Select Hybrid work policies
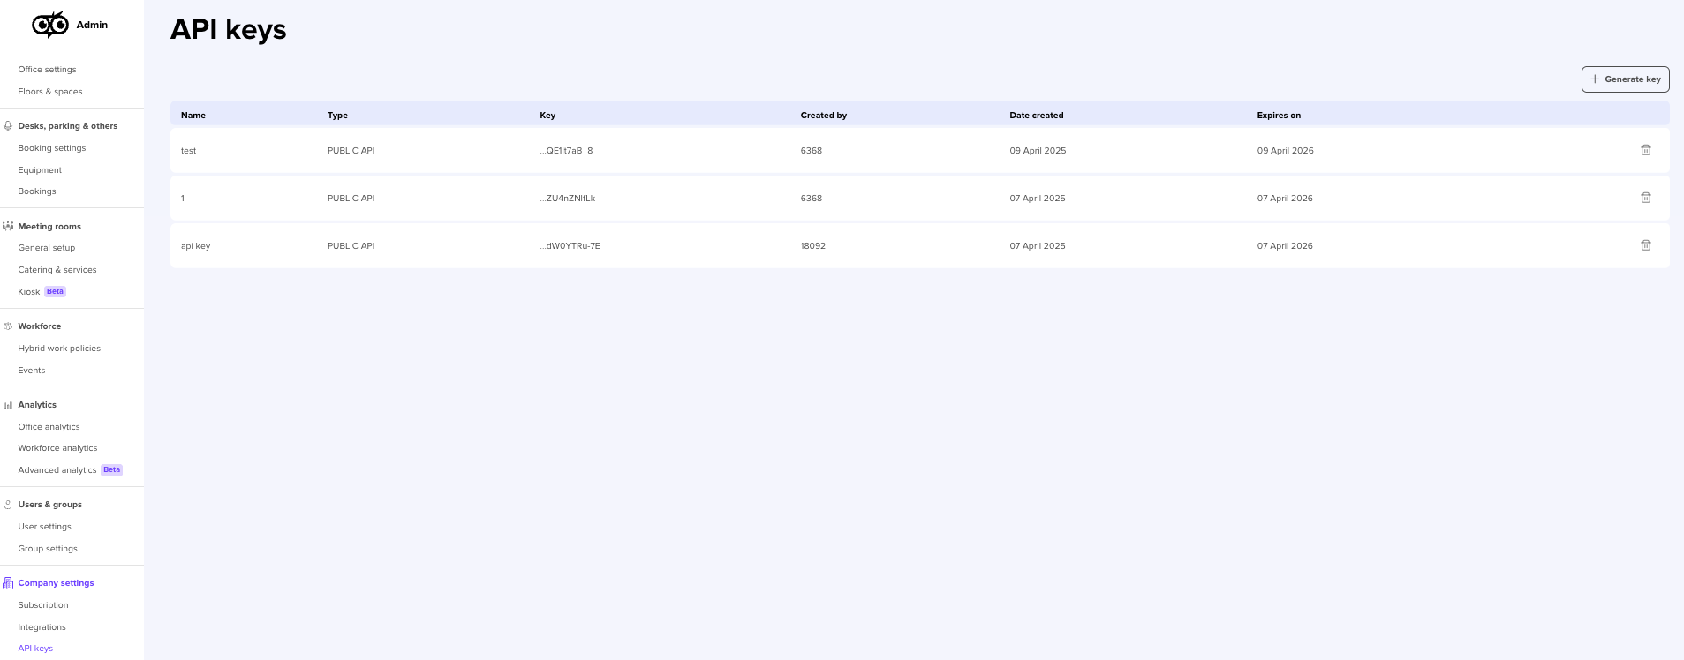 tap(59, 349)
